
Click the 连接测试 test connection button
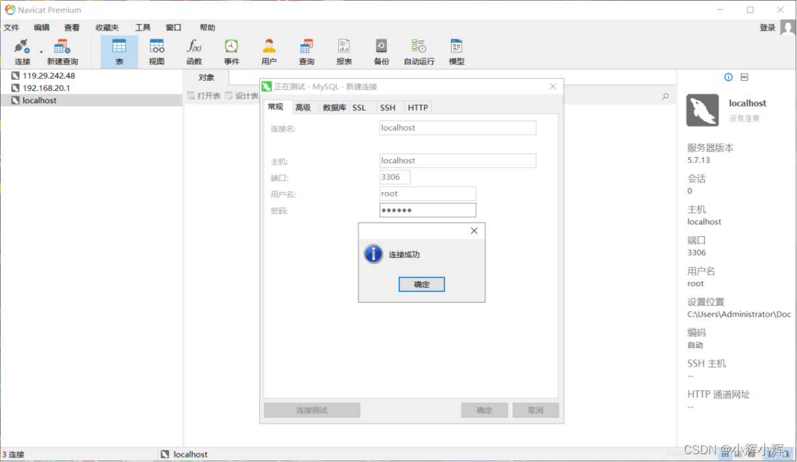[x=312, y=410]
